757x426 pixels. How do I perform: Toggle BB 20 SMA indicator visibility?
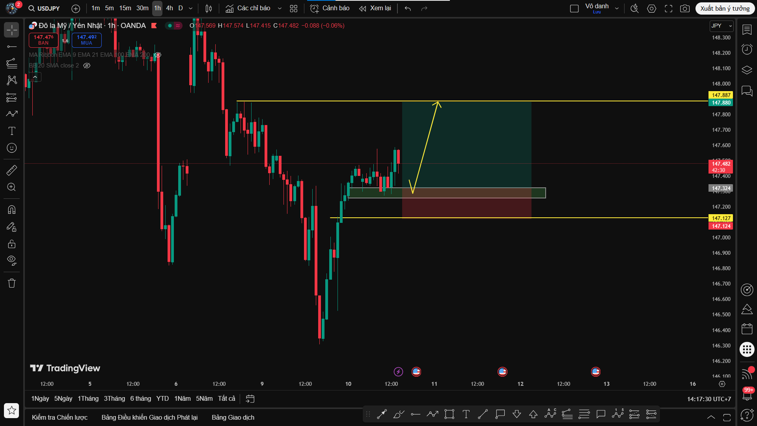87,65
